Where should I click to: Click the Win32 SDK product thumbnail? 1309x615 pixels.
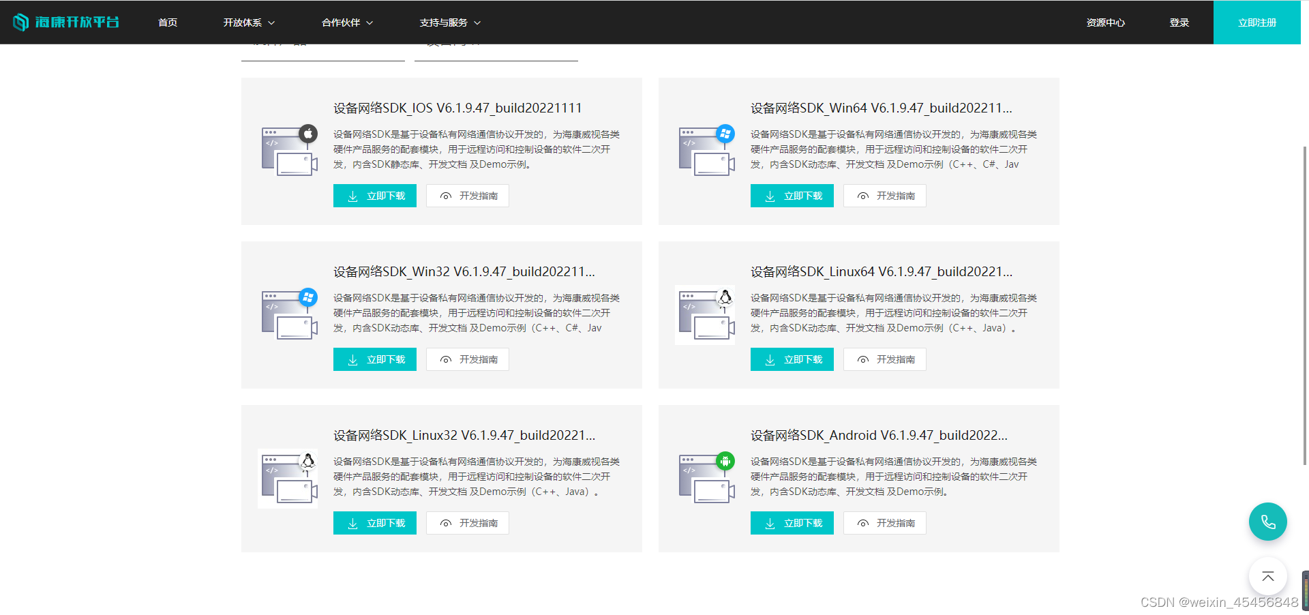tap(290, 314)
